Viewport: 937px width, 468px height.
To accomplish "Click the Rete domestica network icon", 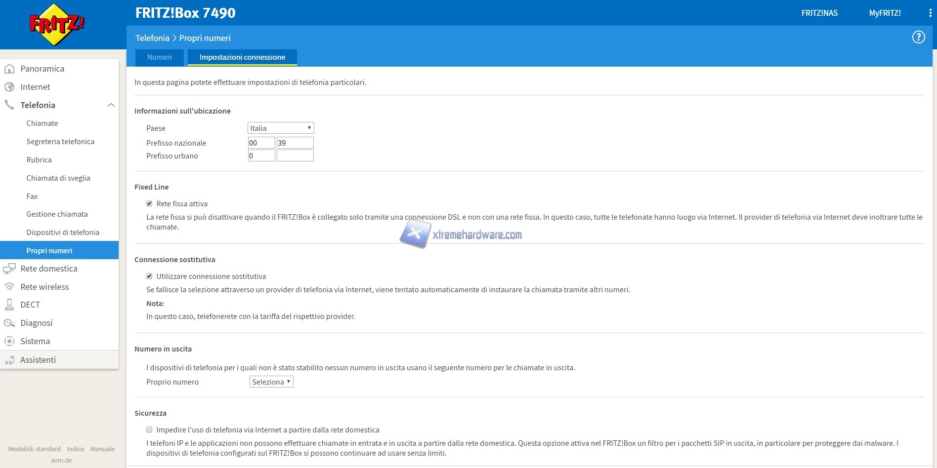I will tap(9, 269).
